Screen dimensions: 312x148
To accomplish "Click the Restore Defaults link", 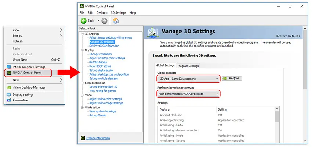I will [288, 36].
